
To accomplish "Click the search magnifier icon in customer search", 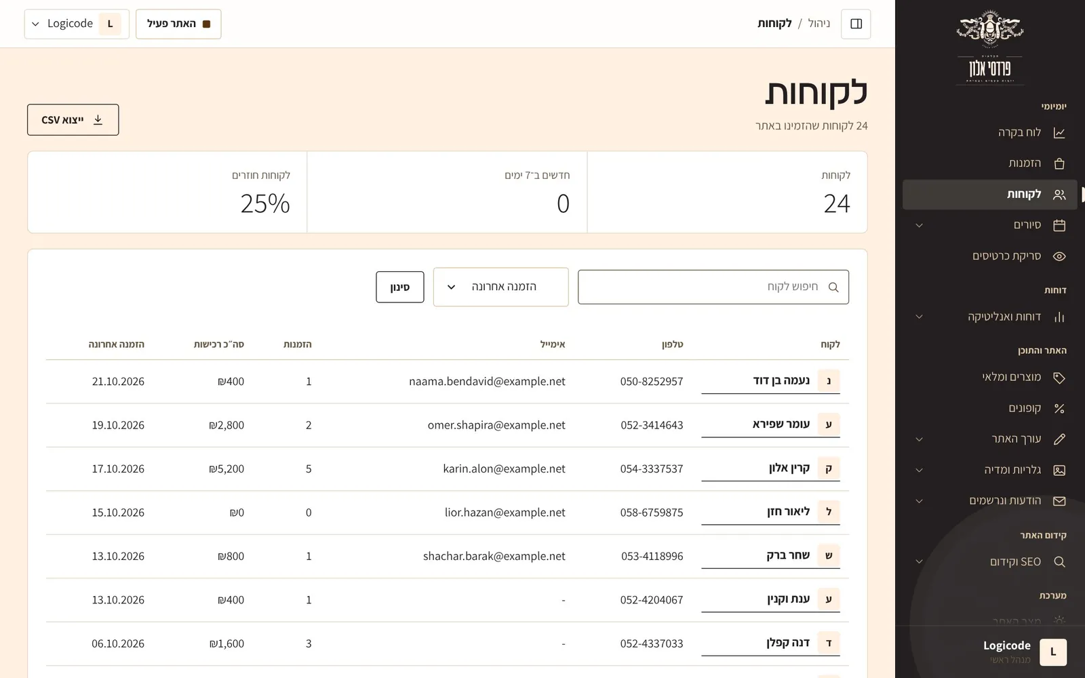I will coord(833,287).
